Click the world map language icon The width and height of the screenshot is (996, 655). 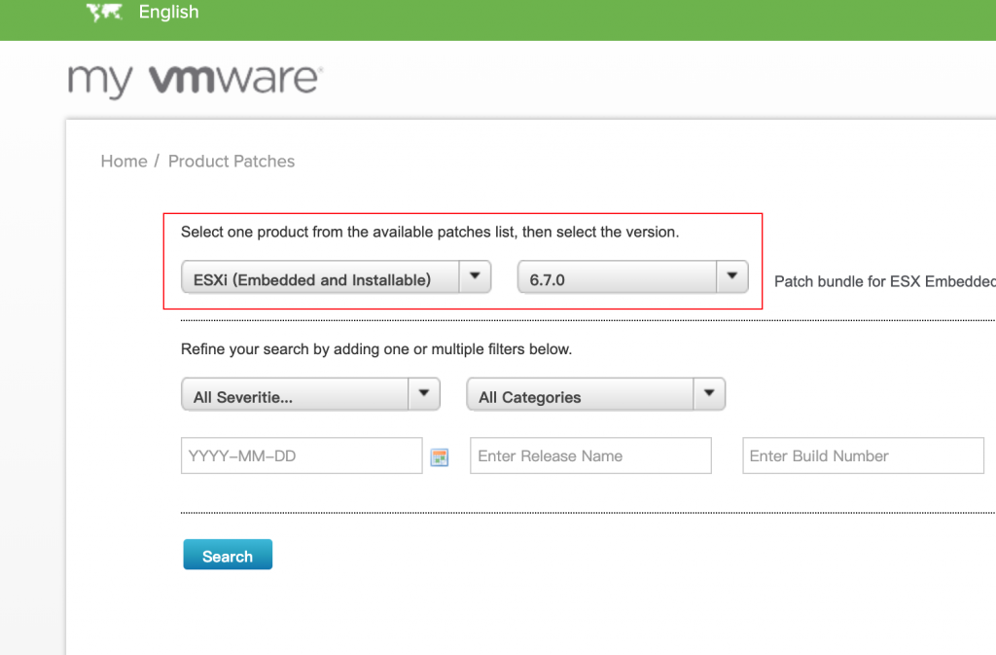(x=104, y=13)
